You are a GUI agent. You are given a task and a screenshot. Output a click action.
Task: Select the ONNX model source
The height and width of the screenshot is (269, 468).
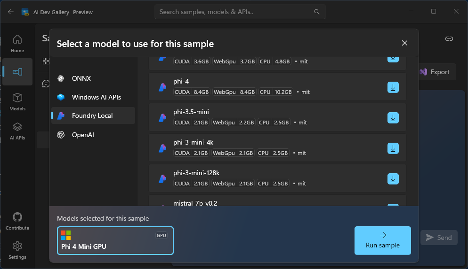pyautogui.click(x=93, y=78)
